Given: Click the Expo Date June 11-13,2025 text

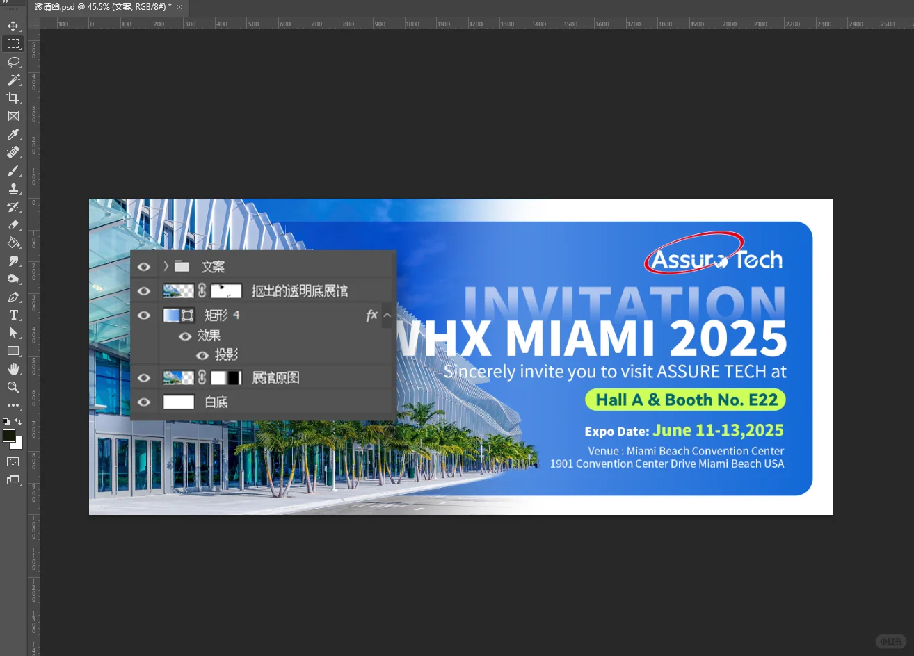Looking at the screenshot, I should 684,431.
